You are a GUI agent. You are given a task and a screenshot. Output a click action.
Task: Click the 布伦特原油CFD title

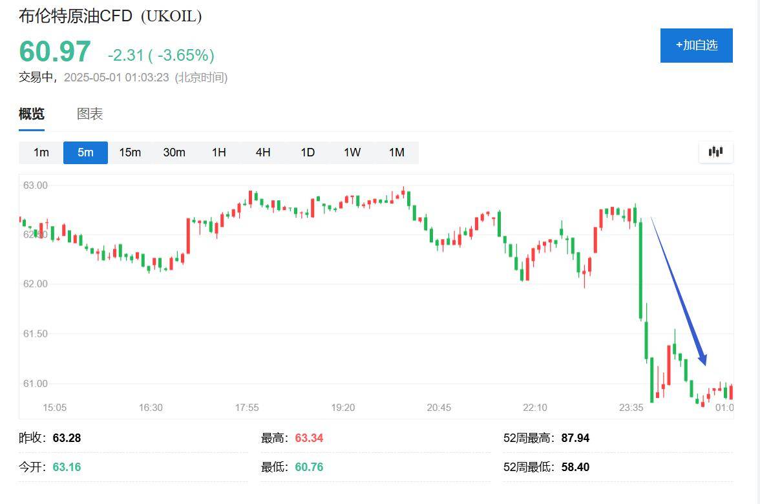76,16
